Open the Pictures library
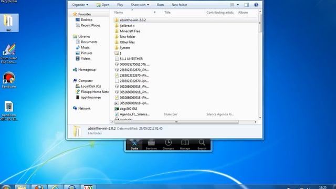 click(87, 53)
